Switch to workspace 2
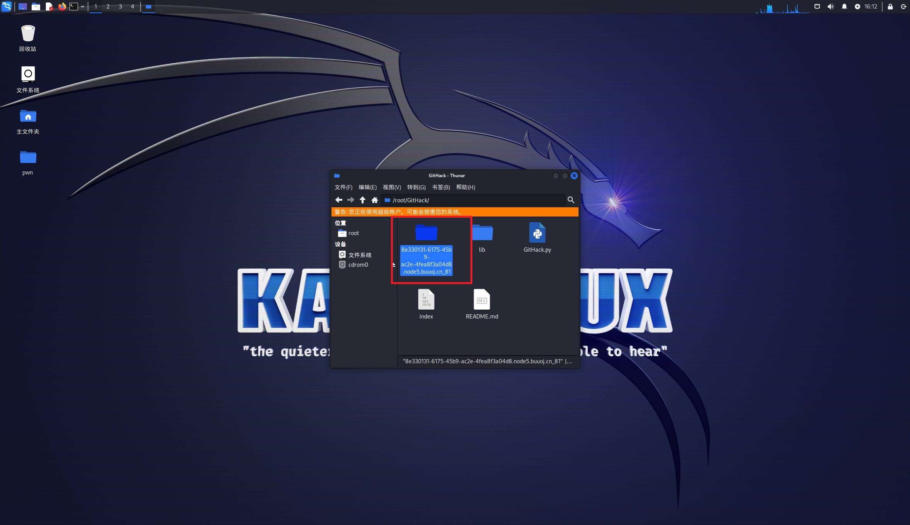910x525 pixels. pyautogui.click(x=108, y=7)
